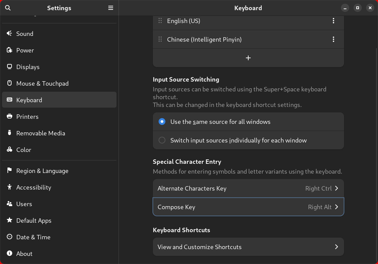Open the Sound settings panel

[x=24, y=34]
